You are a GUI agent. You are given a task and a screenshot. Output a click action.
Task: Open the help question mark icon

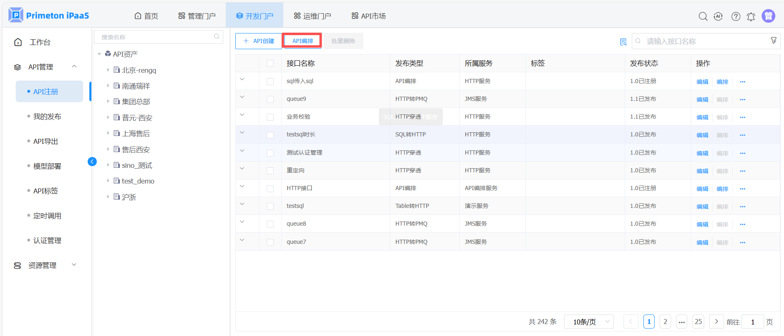point(736,16)
